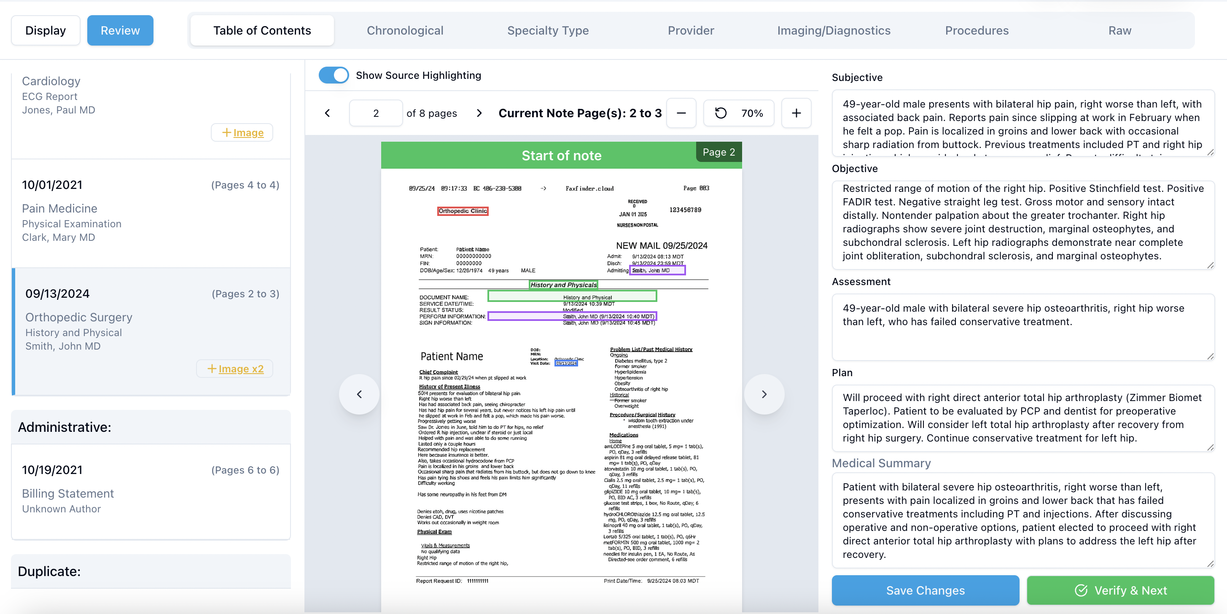Zoom out with the minus button
This screenshot has width=1227, height=614.
click(681, 113)
